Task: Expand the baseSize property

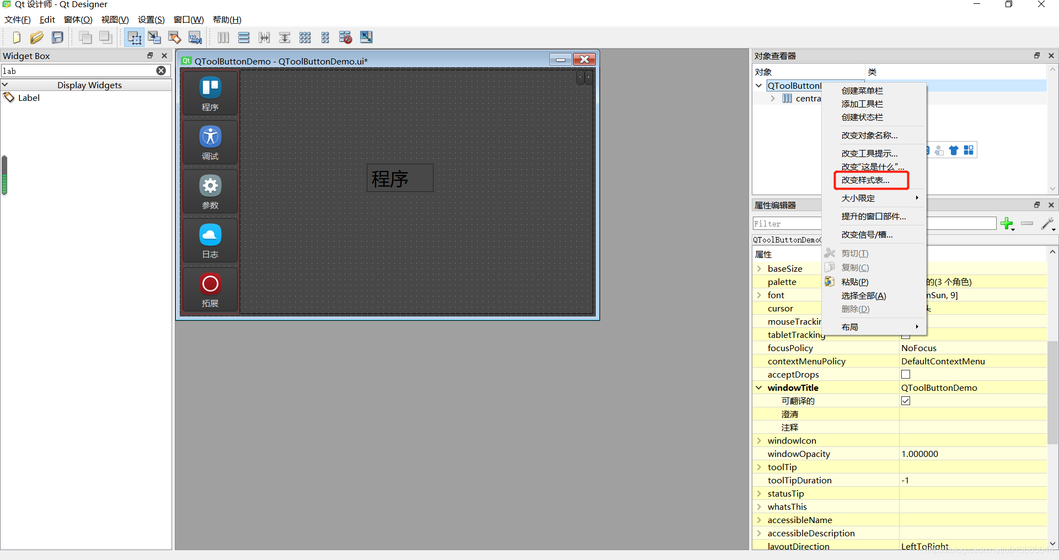Action: (x=759, y=269)
